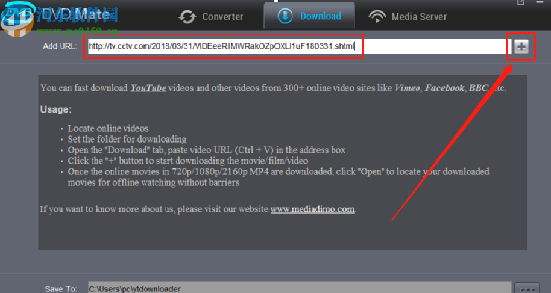Click the blue Download arrow icon
The width and height of the screenshot is (551, 293).
tap(285, 16)
